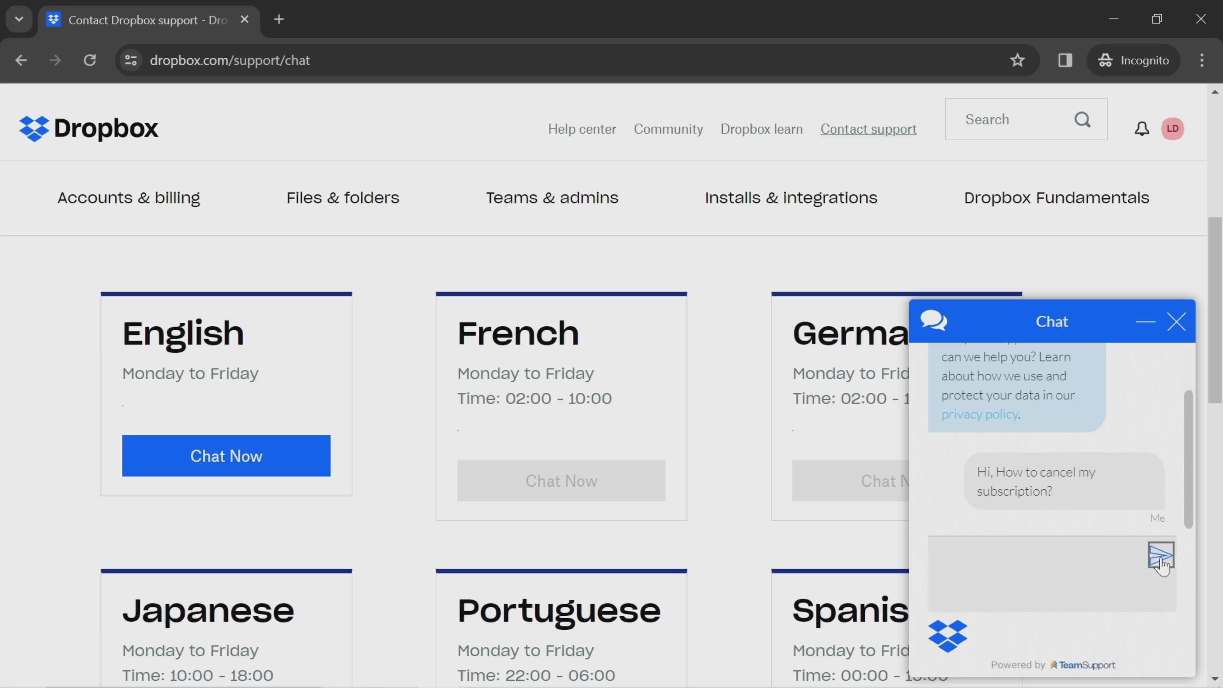1223x688 pixels.
Task: Minimize the chat window
Action: click(x=1146, y=322)
